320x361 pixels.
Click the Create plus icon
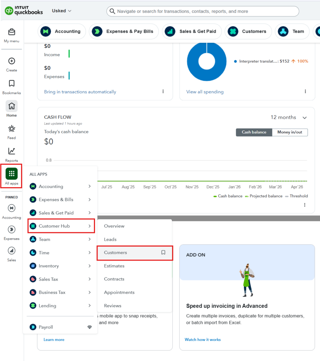[12, 61]
